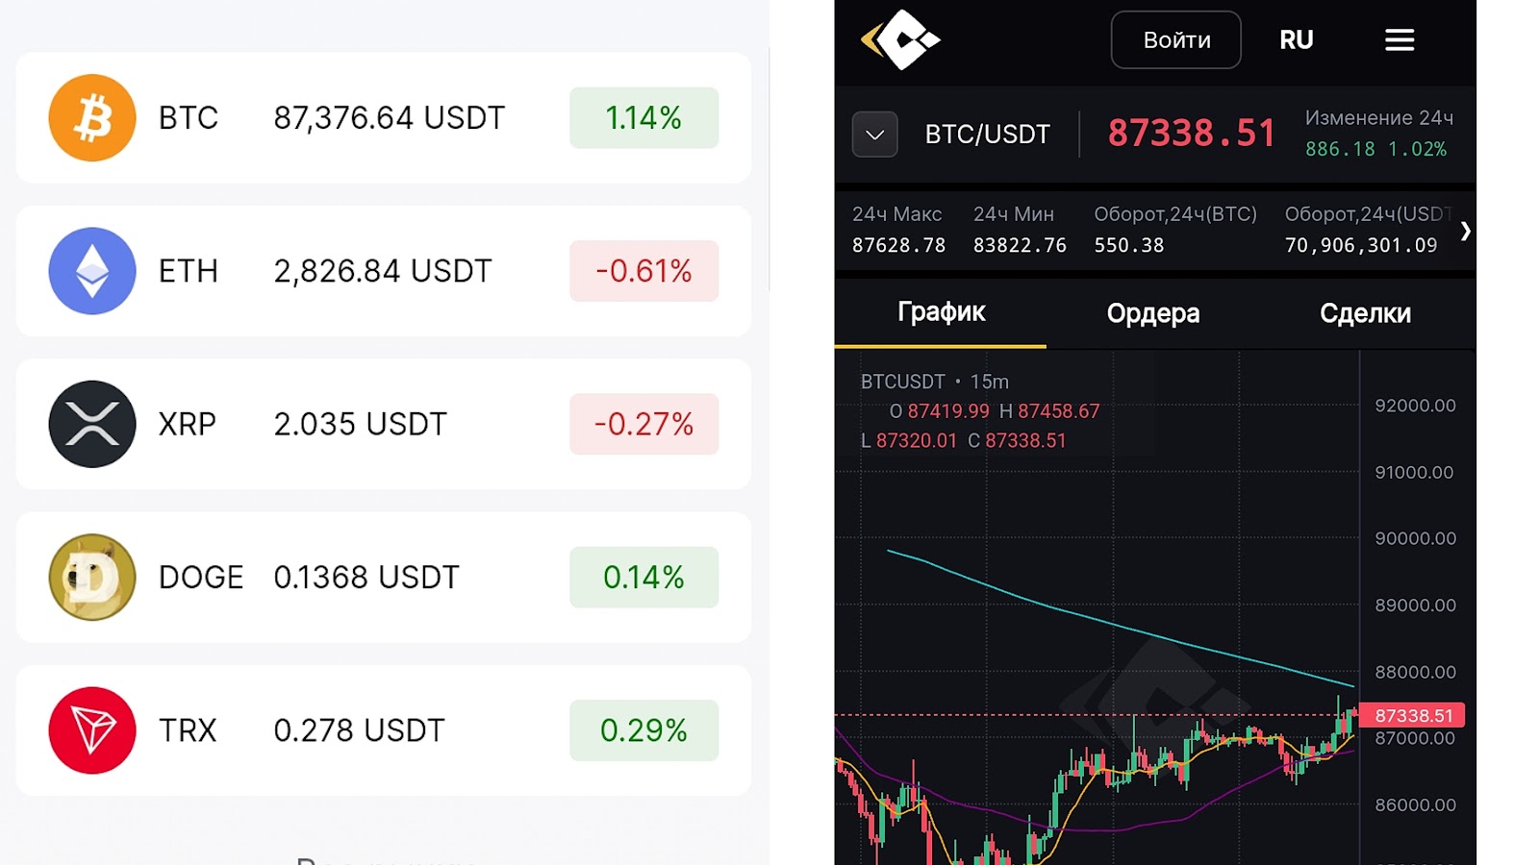1539x865 pixels.
Task: Click the XRP coin icon
Action: tap(92, 424)
